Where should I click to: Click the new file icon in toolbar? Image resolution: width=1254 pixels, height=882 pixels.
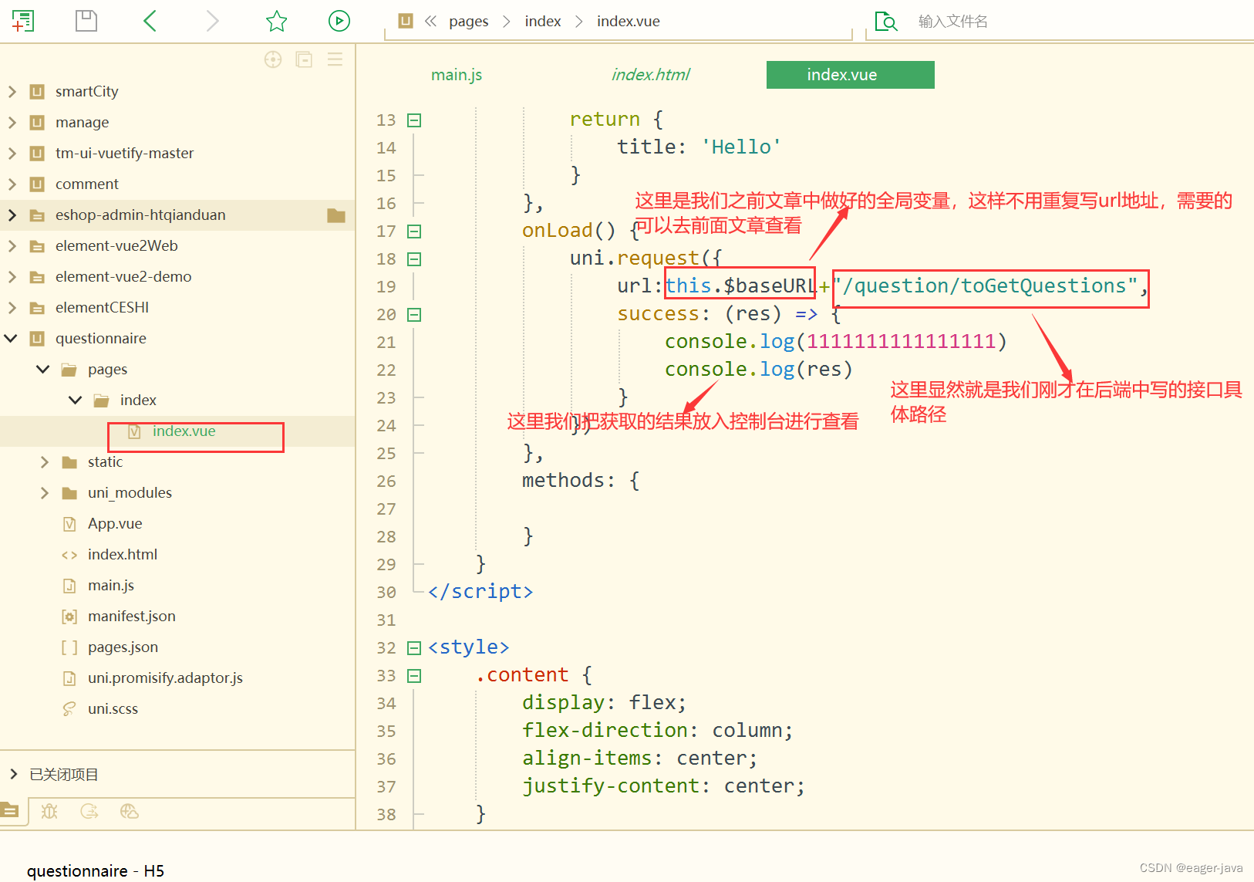[x=23, y=21]
